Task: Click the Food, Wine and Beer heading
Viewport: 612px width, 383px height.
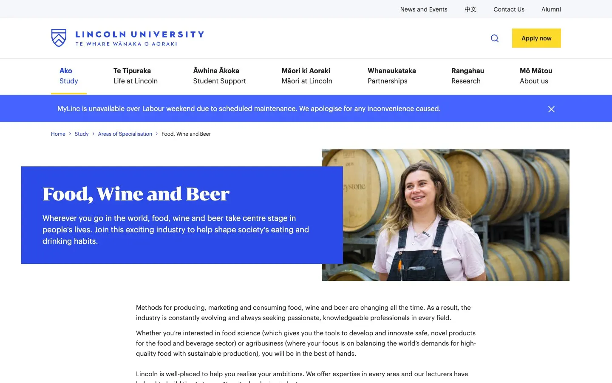Action: 136,194
